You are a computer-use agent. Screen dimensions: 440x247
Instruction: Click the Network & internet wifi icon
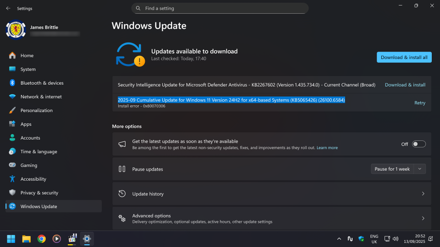click(12, 97)
